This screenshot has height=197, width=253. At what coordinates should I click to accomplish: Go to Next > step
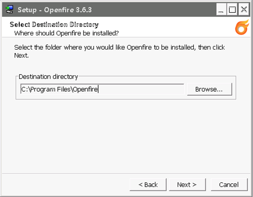coord(187,184)
